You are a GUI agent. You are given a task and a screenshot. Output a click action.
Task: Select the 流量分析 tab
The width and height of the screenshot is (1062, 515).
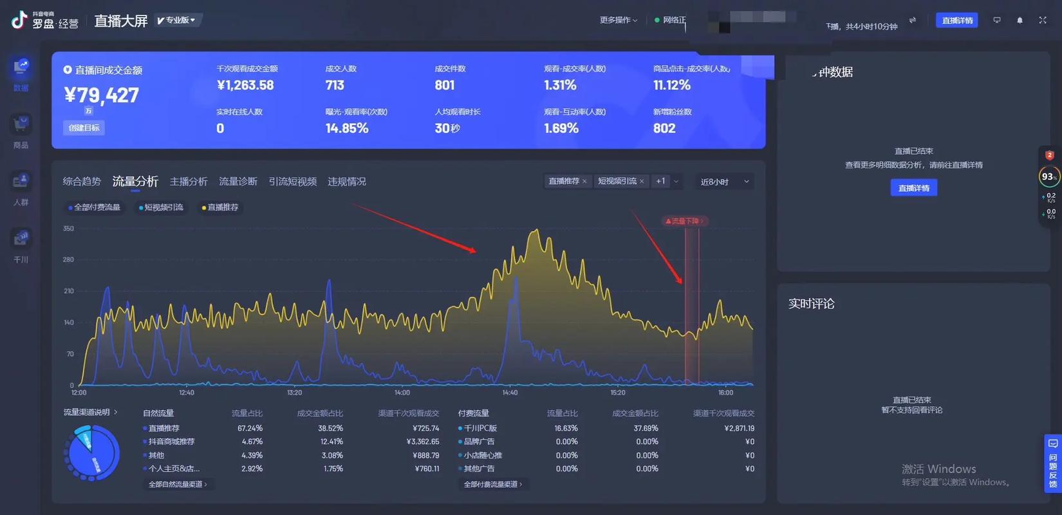[x=135, y=182]
